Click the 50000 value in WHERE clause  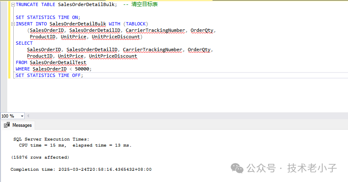(82, 69)
